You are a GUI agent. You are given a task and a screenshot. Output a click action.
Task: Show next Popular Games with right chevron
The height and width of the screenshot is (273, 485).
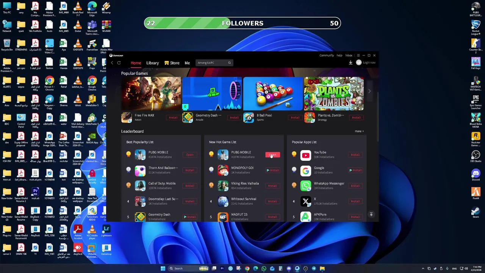(x=369, y=91)
